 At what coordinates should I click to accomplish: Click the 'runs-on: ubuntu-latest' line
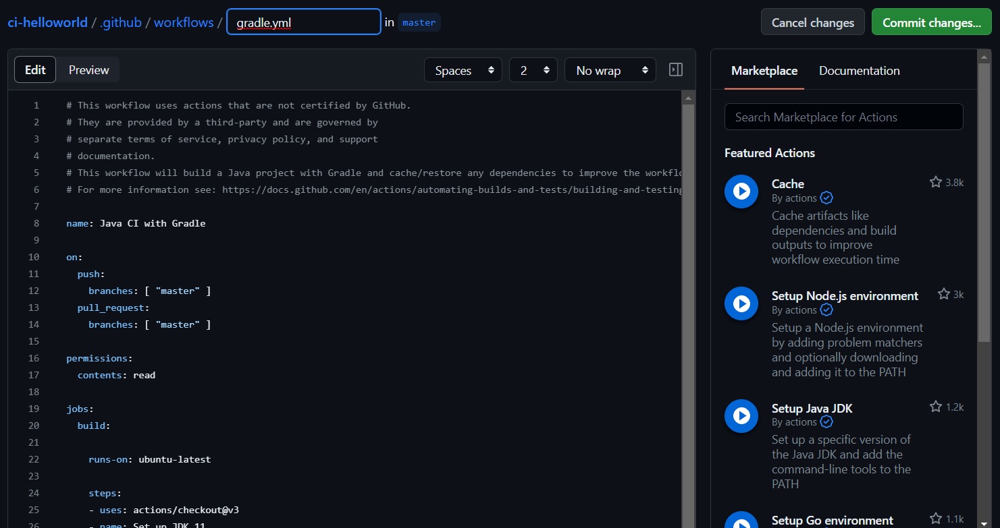click(150, 459)
